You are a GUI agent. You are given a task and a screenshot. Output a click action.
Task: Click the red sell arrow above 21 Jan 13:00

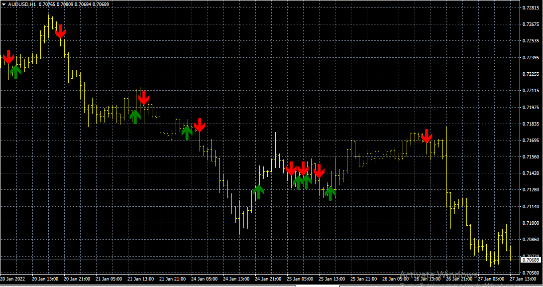click(x=143, y=98)
